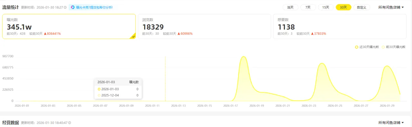
Task: Open the 曝光卡壳?提效包帮你分析 link
Action: pos(94,7)
